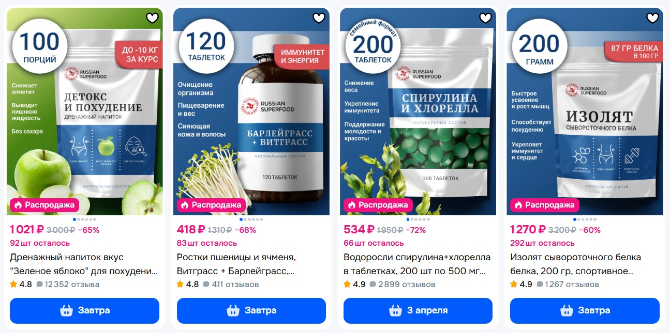Add Витграсс + Барлейграсс tablets to cart

click(x=251, y=311)
